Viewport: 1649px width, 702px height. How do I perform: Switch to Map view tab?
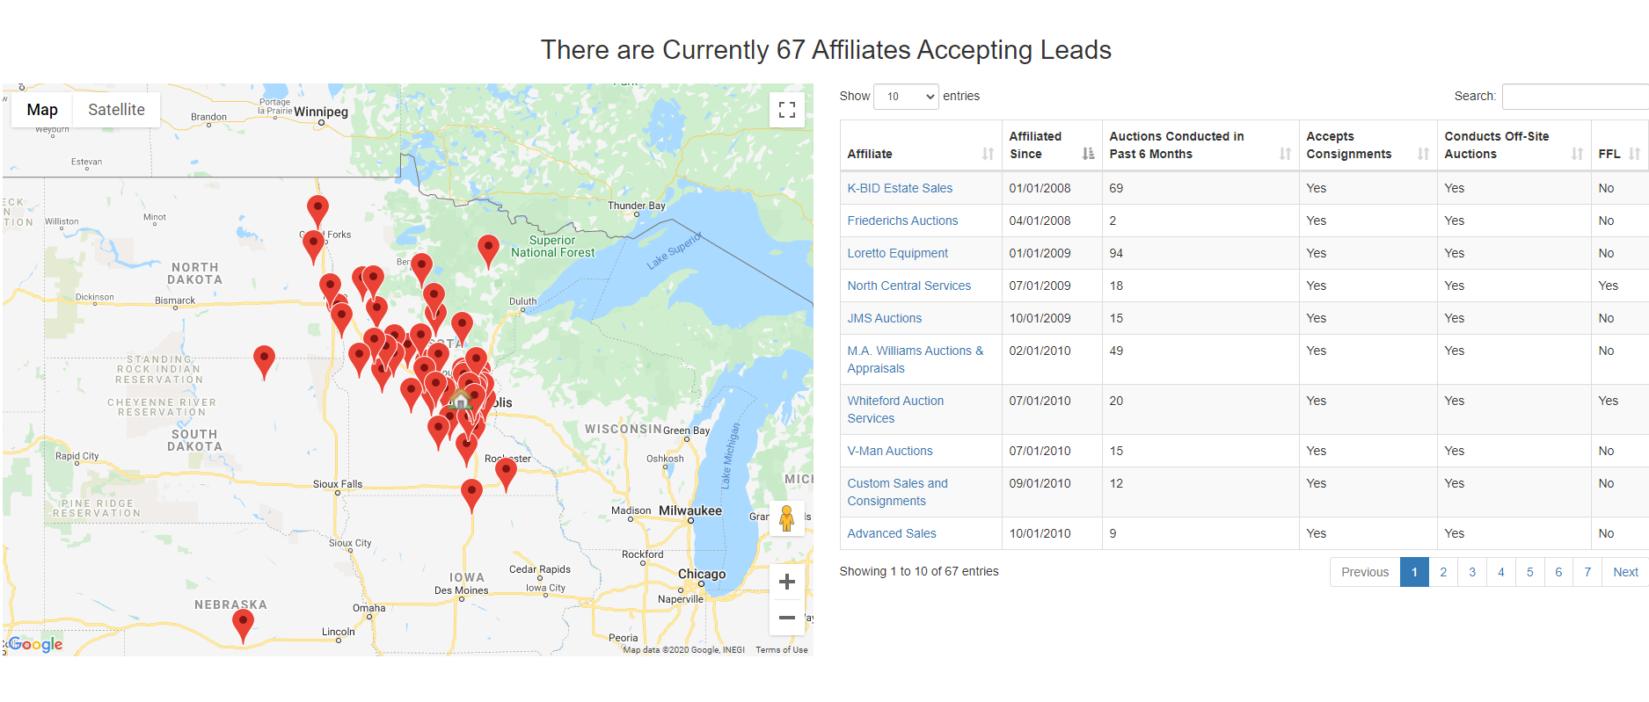[x=42, y=110]
